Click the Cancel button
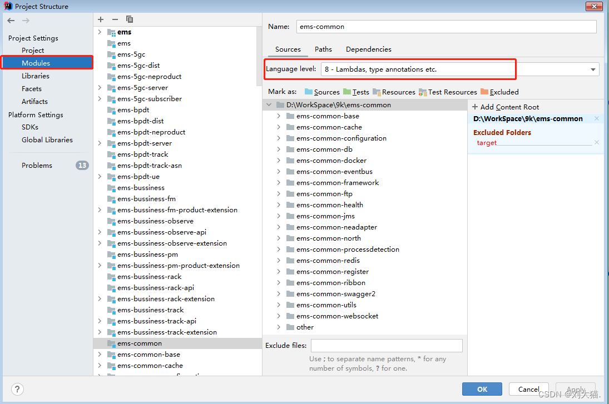 tap(528, 389)
